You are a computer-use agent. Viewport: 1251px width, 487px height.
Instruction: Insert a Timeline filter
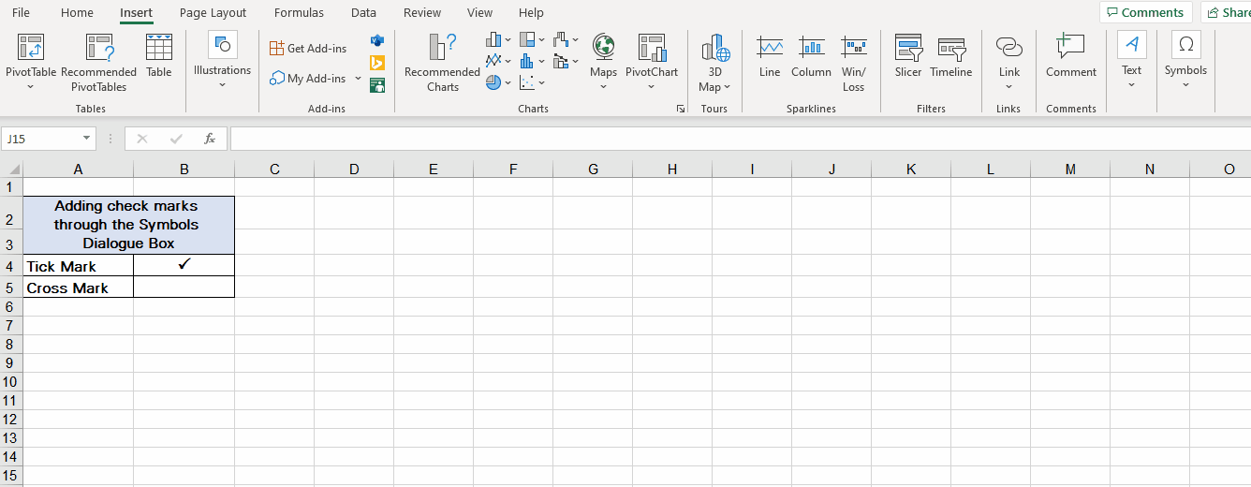951,56
